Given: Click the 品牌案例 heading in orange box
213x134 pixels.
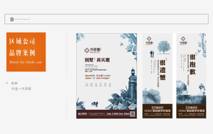Looking at the screenshot, I should [22, 52].
